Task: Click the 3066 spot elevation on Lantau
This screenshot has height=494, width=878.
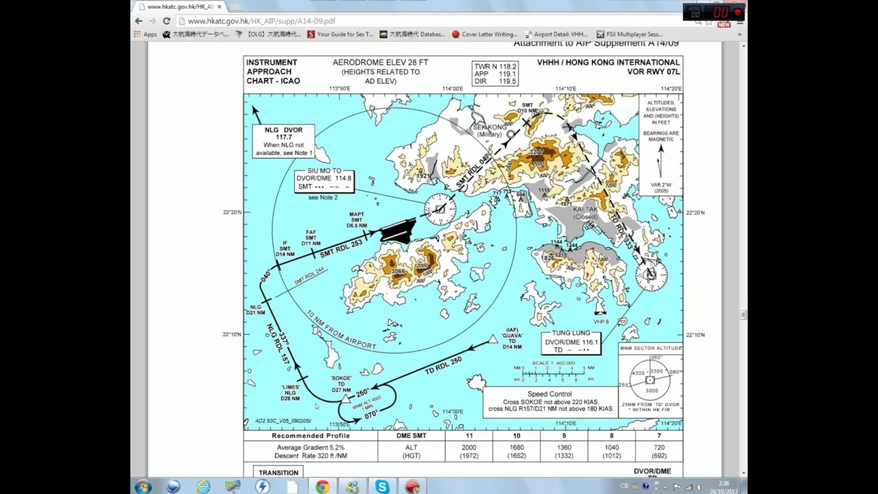Action: click(398, 271)
